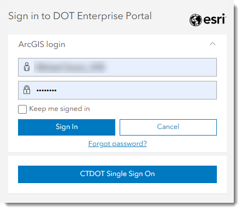This screenshot has height=211, width=242.
Task: Click the blurred username text
Action: click(70, 67)
